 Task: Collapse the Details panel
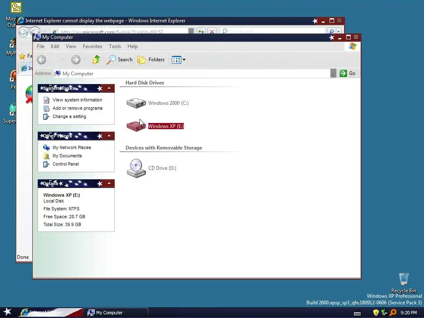[x=109, y=183]
